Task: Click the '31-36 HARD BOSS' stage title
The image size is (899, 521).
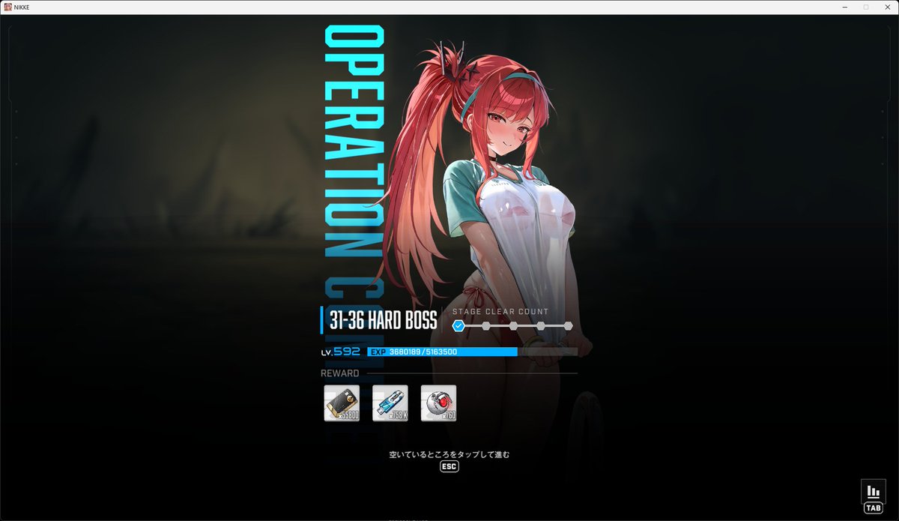Action: tap(383, 322)
